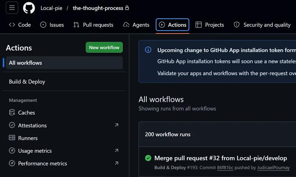
Task: Switch to the Issues tab
Action: (x=52, y=25)
